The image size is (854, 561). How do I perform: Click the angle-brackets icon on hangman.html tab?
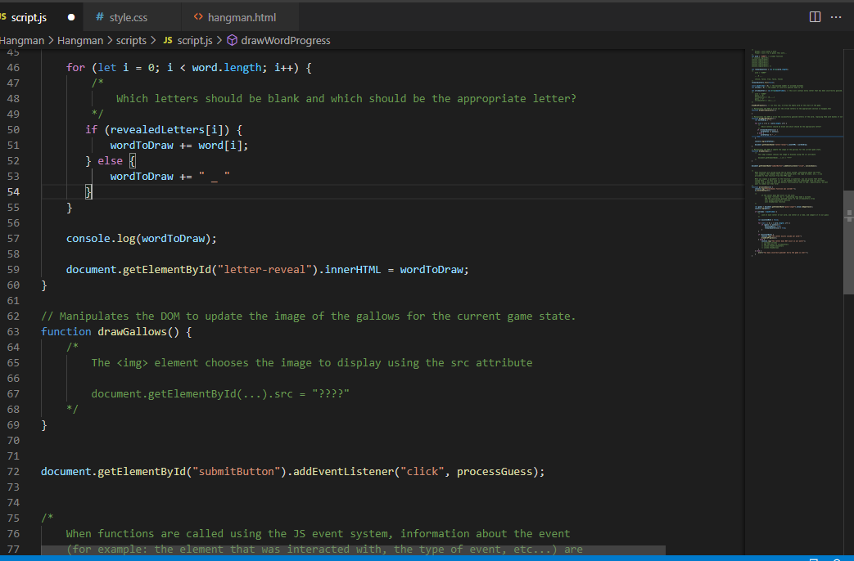pos(198,16)
